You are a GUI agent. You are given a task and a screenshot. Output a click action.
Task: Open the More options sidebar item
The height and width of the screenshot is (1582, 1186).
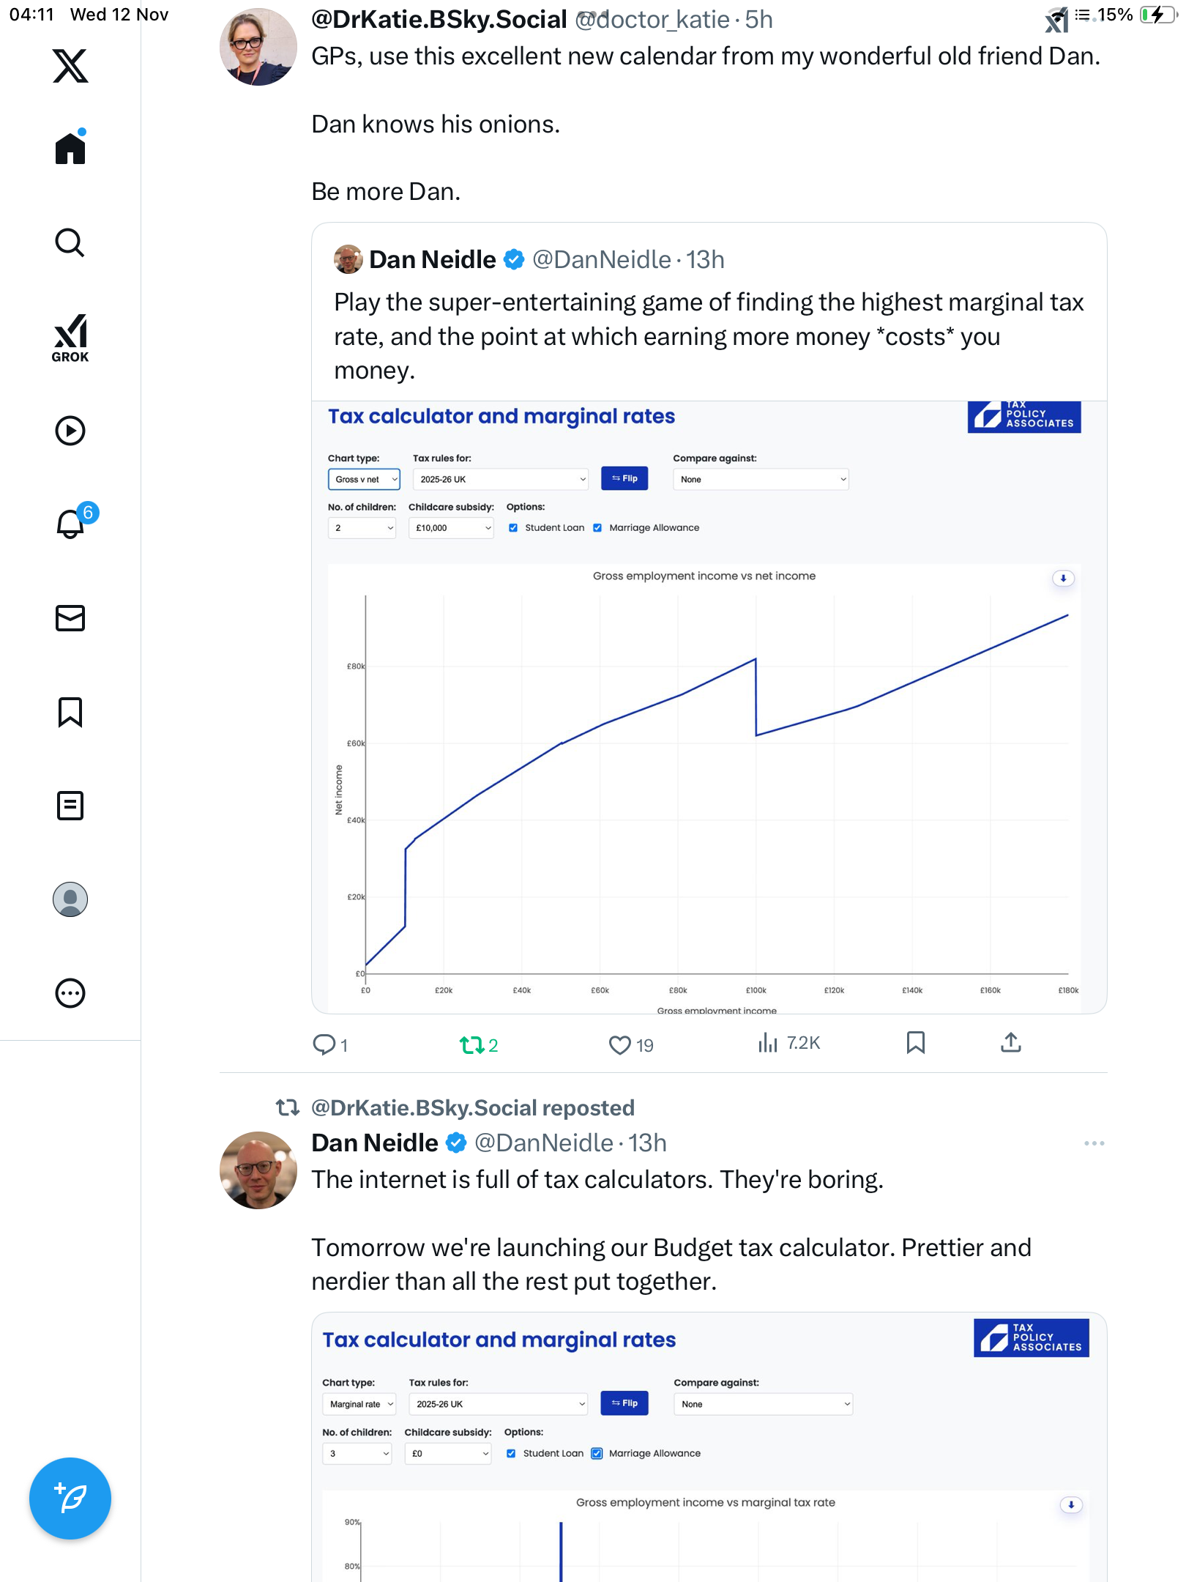70,993
